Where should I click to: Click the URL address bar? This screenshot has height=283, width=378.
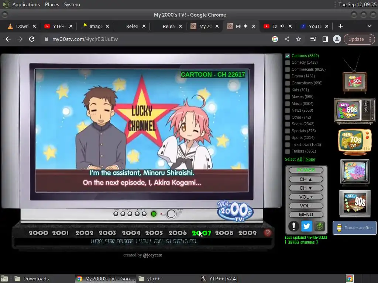coord(154,39)
